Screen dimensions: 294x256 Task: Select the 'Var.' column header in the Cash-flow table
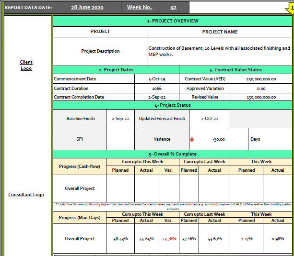tap(168, 170)
